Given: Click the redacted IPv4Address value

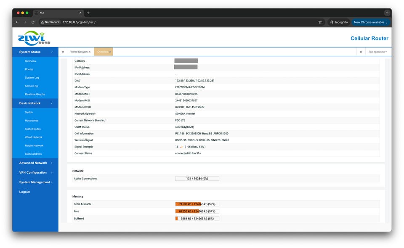Looking at the screenshot, I should 186,67.
